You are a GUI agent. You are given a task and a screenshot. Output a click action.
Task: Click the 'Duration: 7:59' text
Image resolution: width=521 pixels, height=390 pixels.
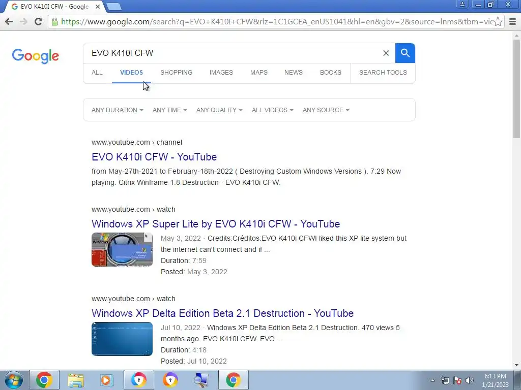[x=183, y=261]
